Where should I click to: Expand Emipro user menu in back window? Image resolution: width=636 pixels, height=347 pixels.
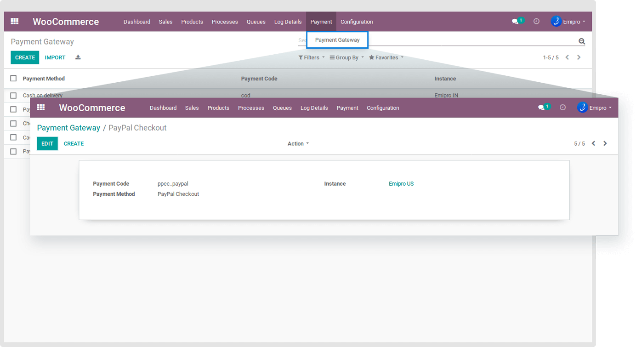[574, 22]
